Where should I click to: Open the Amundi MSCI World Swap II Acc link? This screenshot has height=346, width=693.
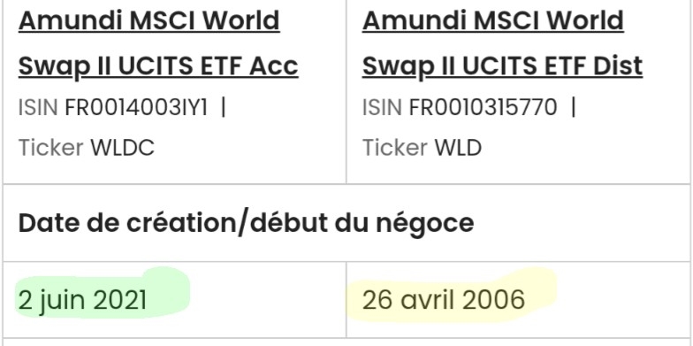click(158, 43)
